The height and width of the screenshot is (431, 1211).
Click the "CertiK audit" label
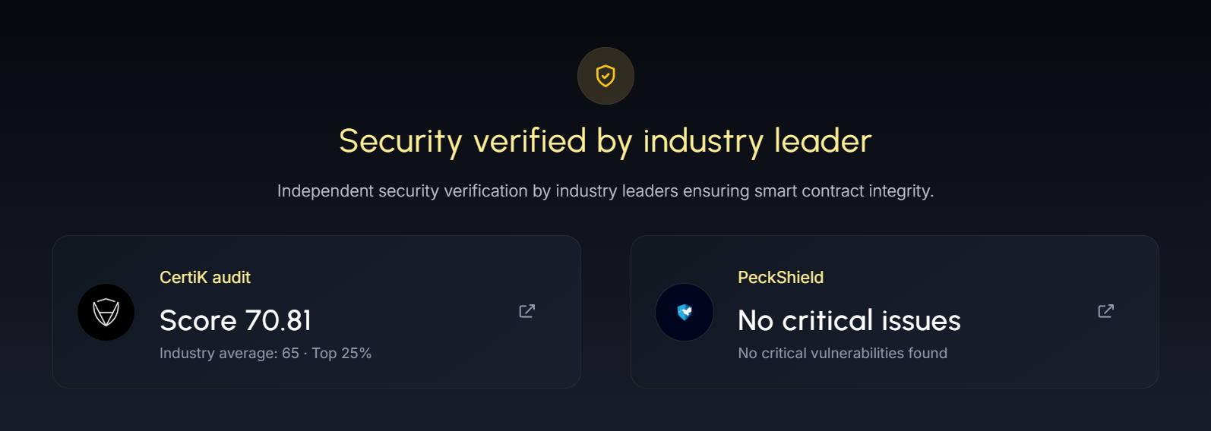tap(205, 278)
